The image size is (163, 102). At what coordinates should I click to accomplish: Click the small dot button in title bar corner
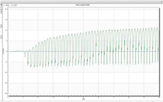[162, 2]
